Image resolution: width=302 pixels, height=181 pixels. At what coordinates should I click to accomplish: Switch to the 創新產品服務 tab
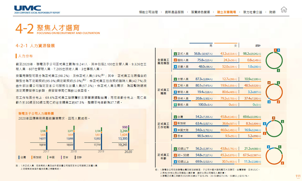point(174,12)
